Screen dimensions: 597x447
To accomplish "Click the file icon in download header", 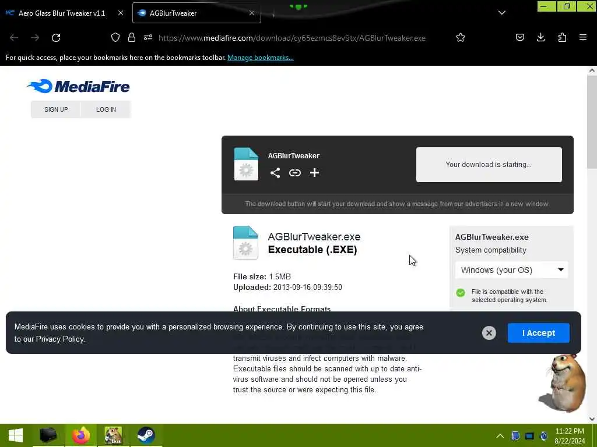I will click(246, 164).
